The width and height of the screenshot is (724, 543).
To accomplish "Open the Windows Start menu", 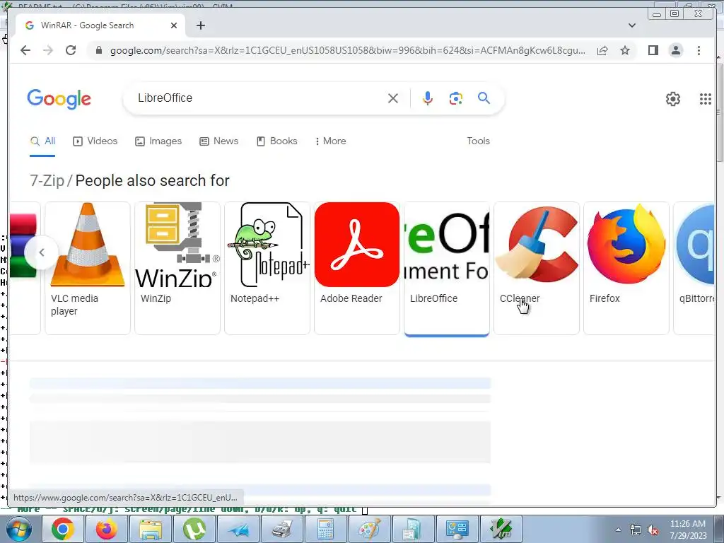I will coord(18,529).
